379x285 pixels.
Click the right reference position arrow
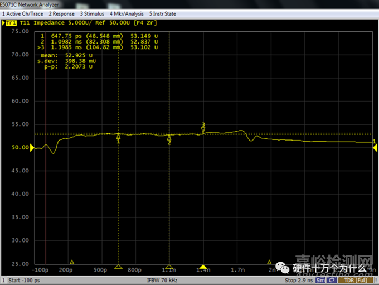pos(373,142)
